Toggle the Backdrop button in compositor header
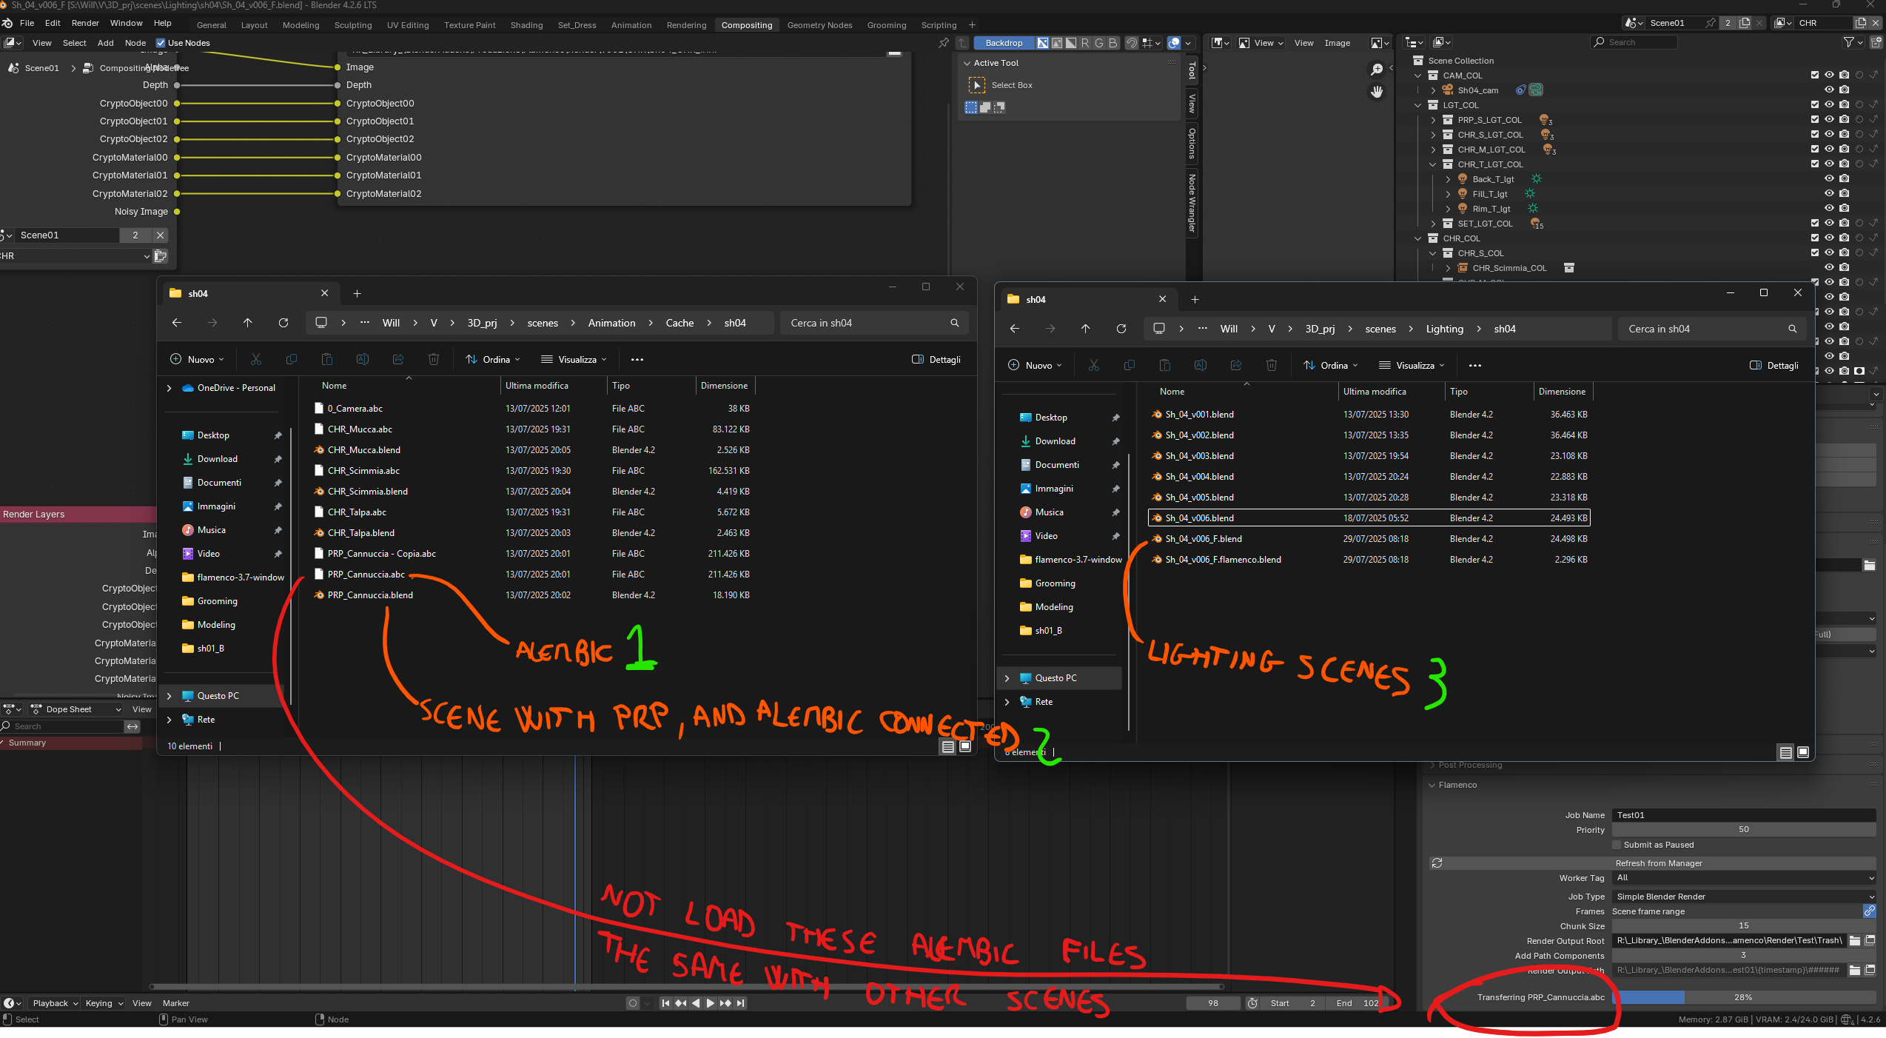This screenshot has height=1038, width=1886. (x=1004, y=43)
